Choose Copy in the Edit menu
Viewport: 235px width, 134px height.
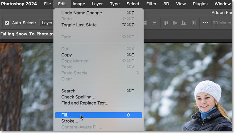(x=67, y=55)
